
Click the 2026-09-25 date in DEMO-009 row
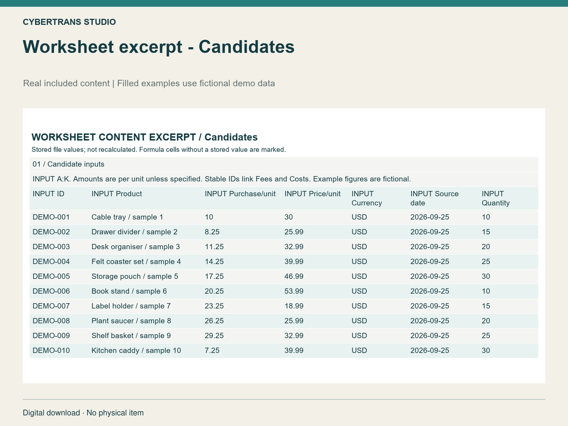point(430,336)
